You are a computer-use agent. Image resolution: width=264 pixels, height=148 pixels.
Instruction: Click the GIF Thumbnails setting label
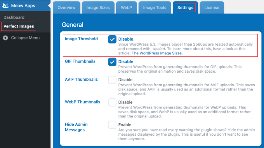80,61
